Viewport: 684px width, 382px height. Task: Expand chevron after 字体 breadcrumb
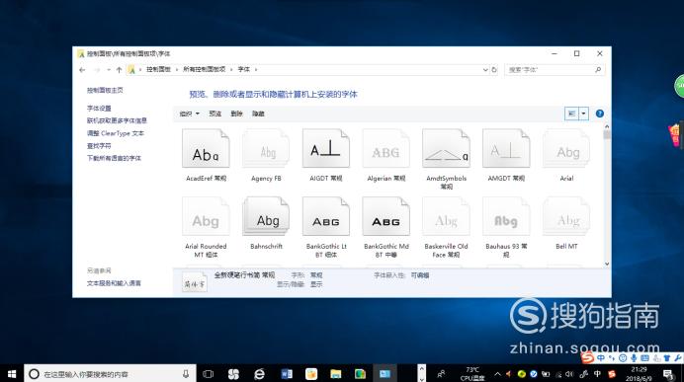tap(256, 69)
